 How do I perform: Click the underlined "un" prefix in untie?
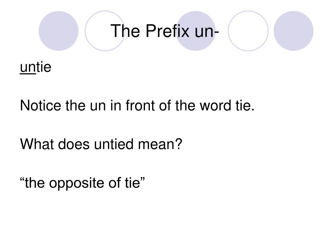click(x=28, y=68)
